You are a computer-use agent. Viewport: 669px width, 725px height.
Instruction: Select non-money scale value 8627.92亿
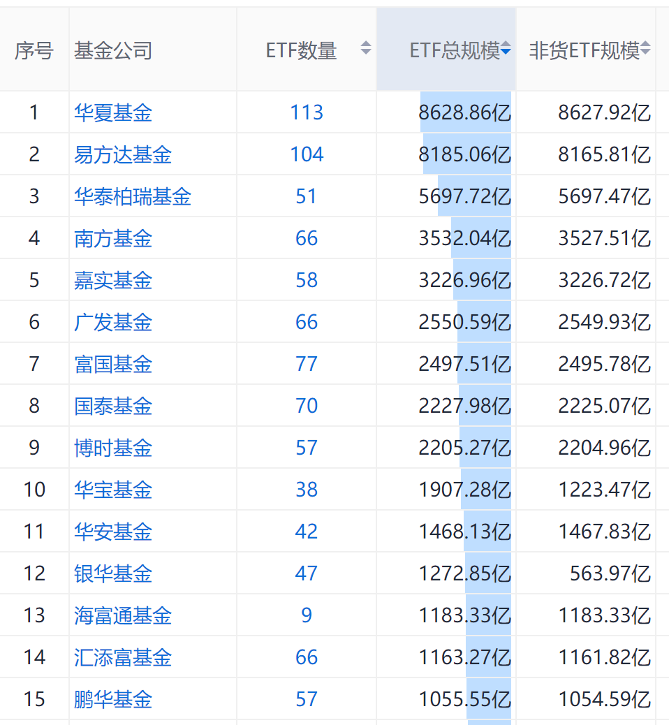click(605, 112)
